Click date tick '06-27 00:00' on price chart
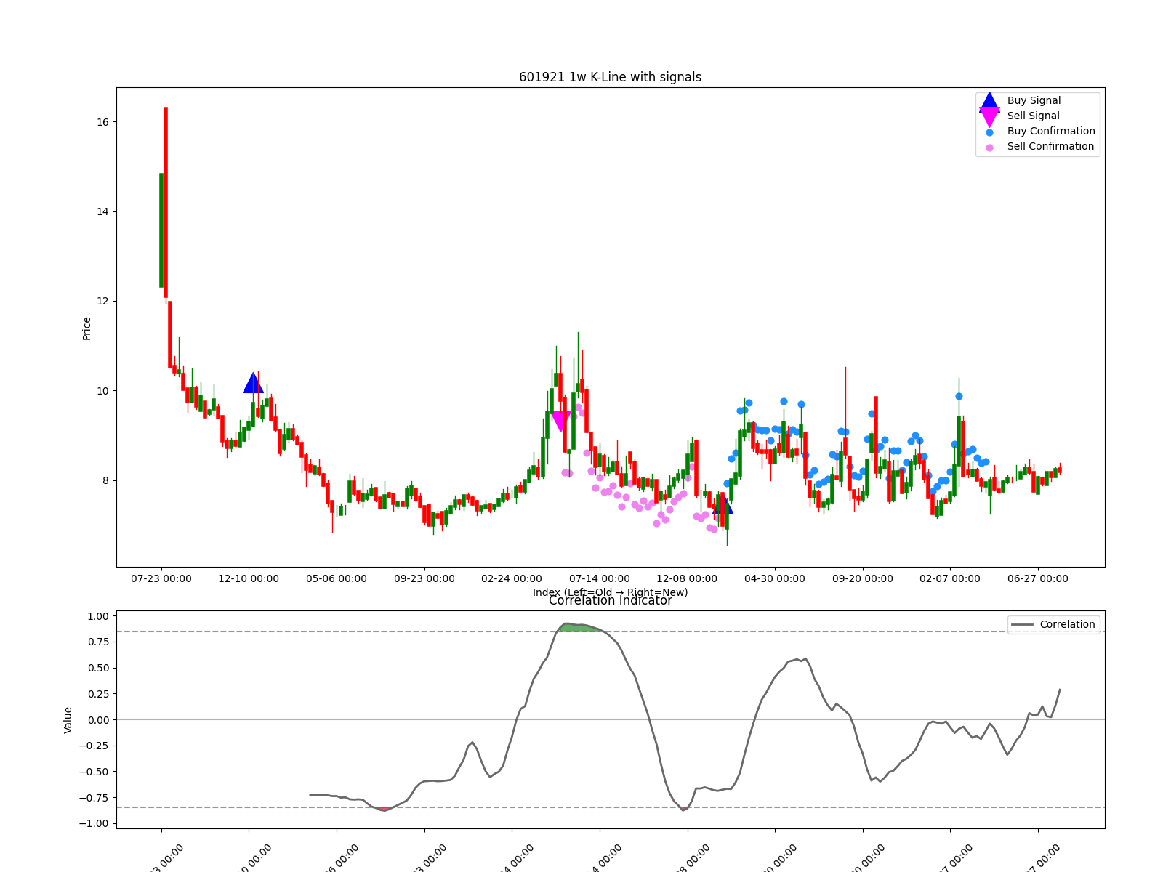Image resolution: width=1163 pixels, height=872 pixels. tap(1038, 579)
